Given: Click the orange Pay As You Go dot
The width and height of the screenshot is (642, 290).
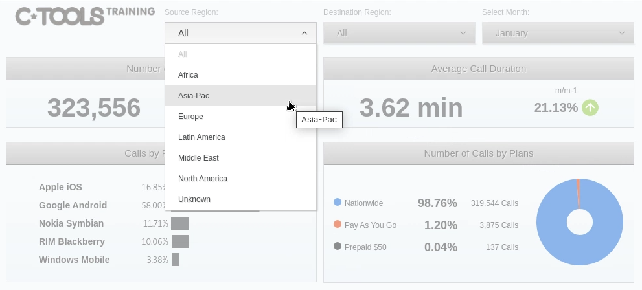Looking at the screenshot, I should [x=337, y=225].
